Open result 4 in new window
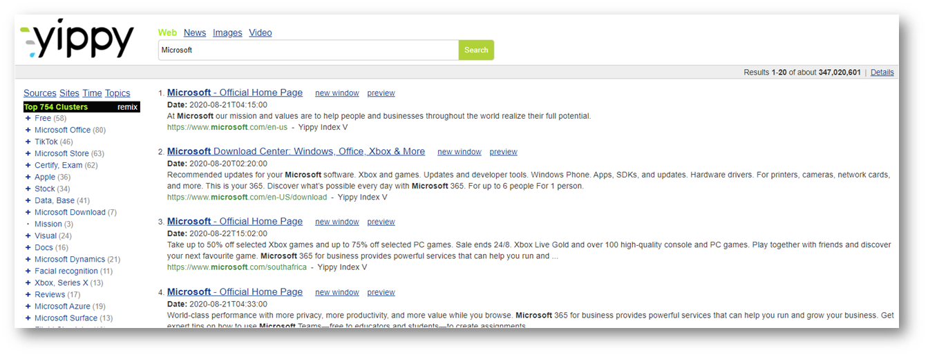Screen dimensions: 928x357 (337, 292)
